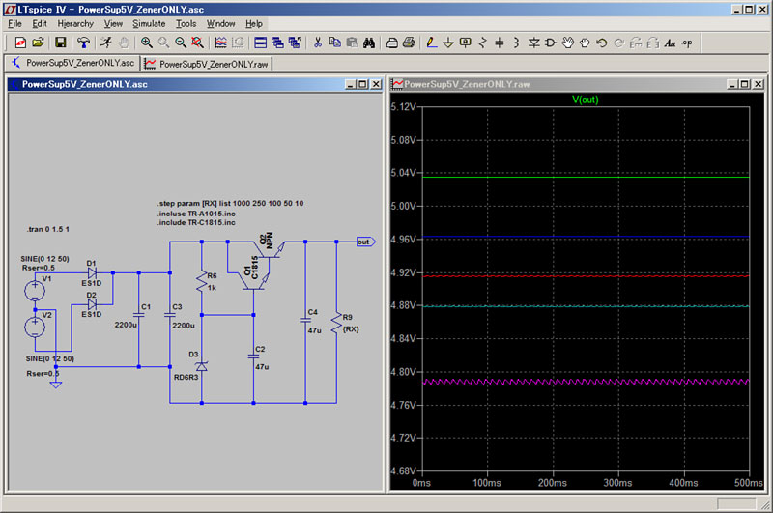Viewport: 773px width, 513px height.
Task: Cascade windows using the toolbar icon
Action: point(277,43)
